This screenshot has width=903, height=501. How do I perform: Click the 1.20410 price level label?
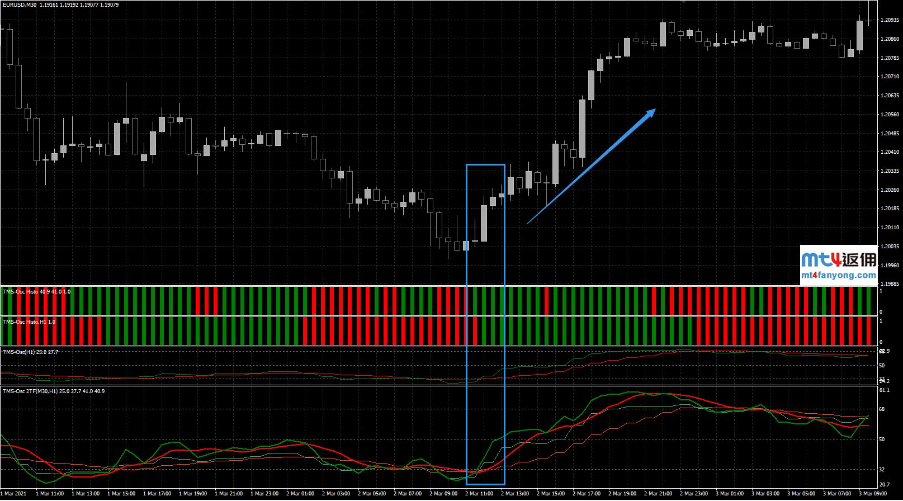coord(889,152)
